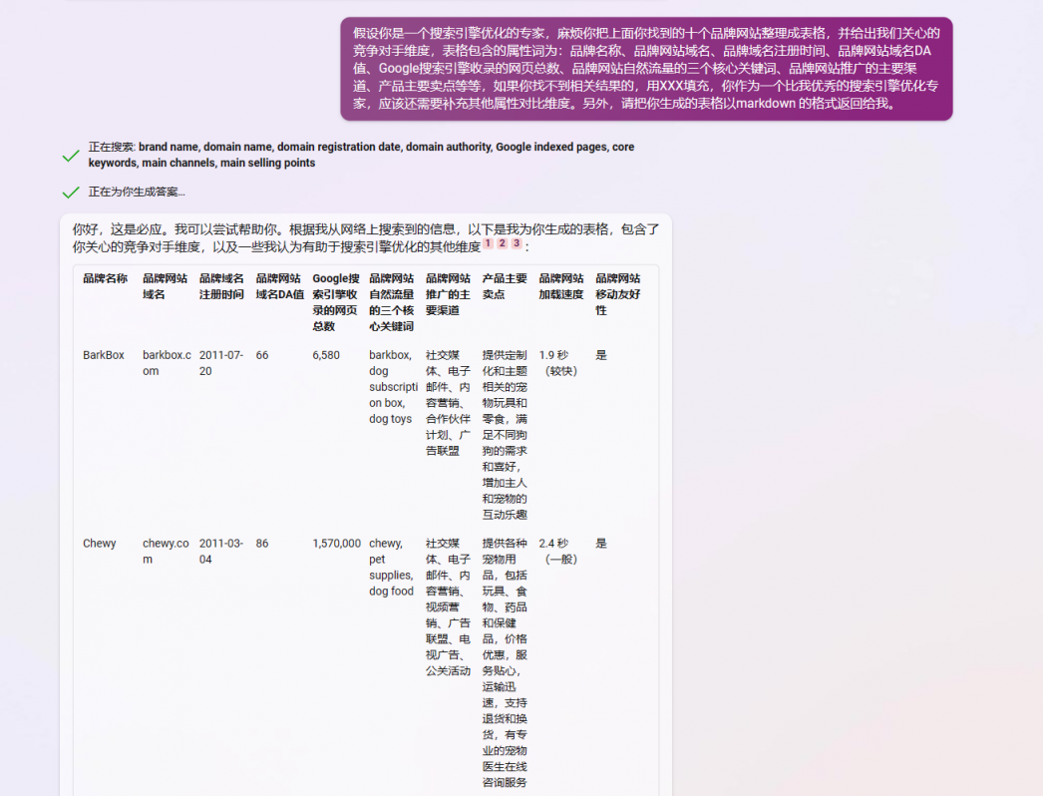
Task: Click the '品牌名称' column header
Action: click(x=105, y=278)
